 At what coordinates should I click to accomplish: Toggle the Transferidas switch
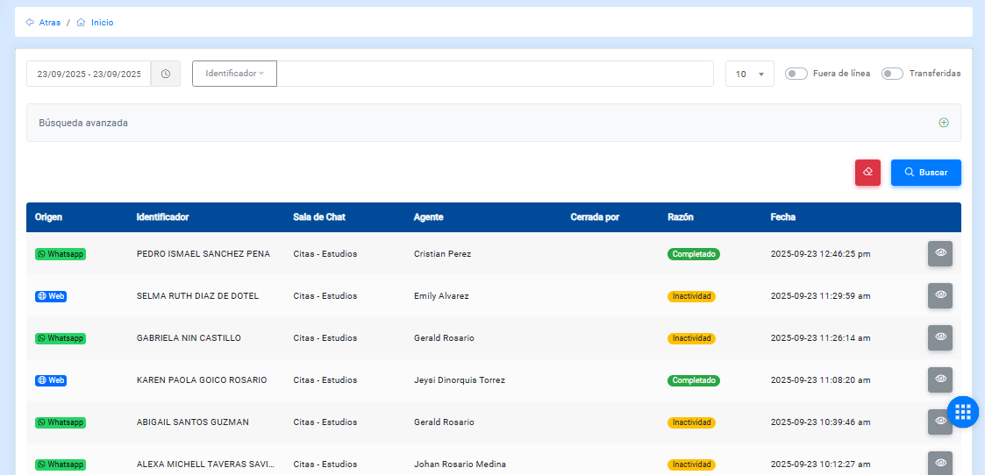pyautogui.click(x=892, y=74)
